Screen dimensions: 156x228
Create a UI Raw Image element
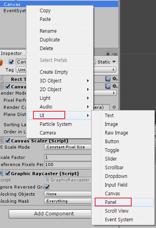(x=123, y=133)
